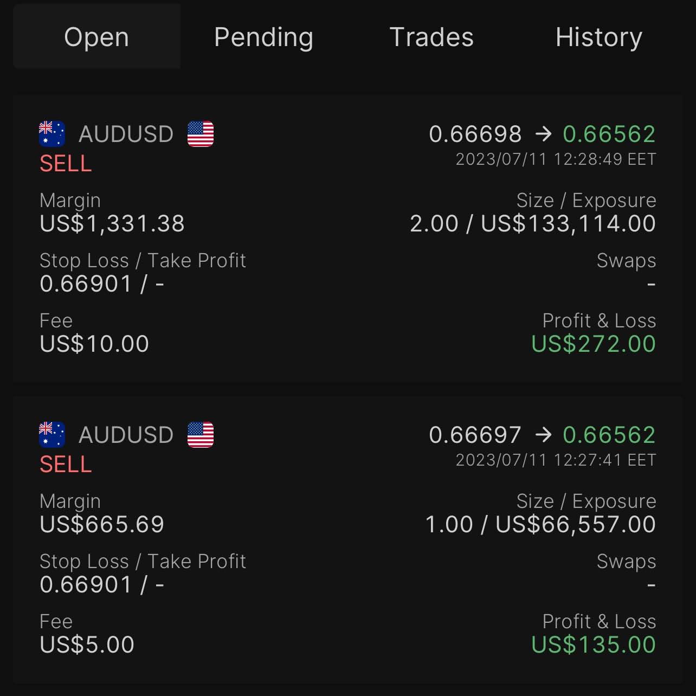Click the Australian flag in the US$135.00 profit position

(x=52, y=435)
